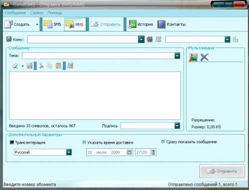Click the Размер: 0,00 Кб label
Screen dimensions: 249x190
[206, 127]
